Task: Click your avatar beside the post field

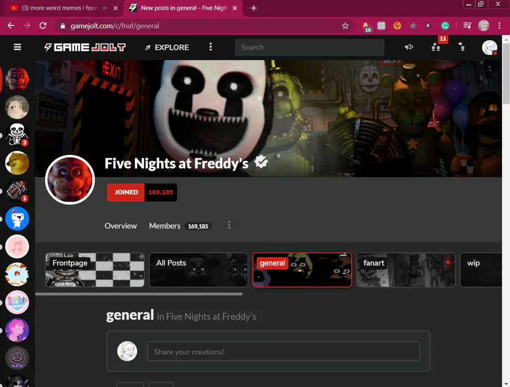Action: pyautogui.click(x=127, y=351)
